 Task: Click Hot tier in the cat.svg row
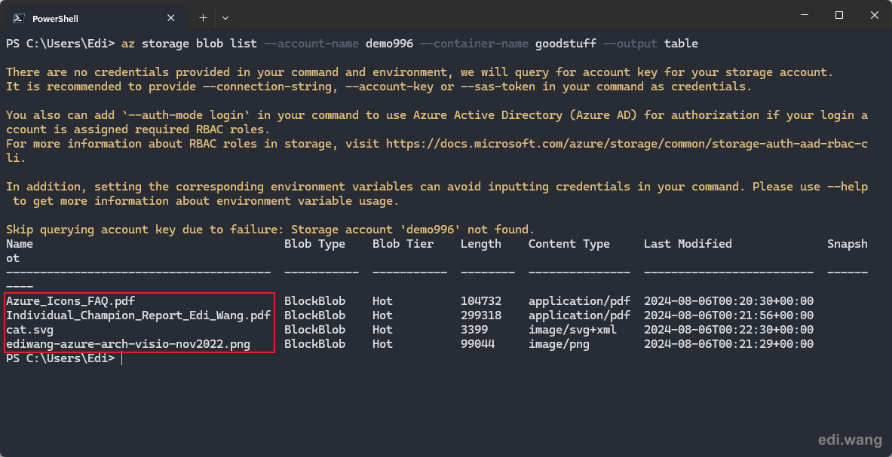click(382, 329)
